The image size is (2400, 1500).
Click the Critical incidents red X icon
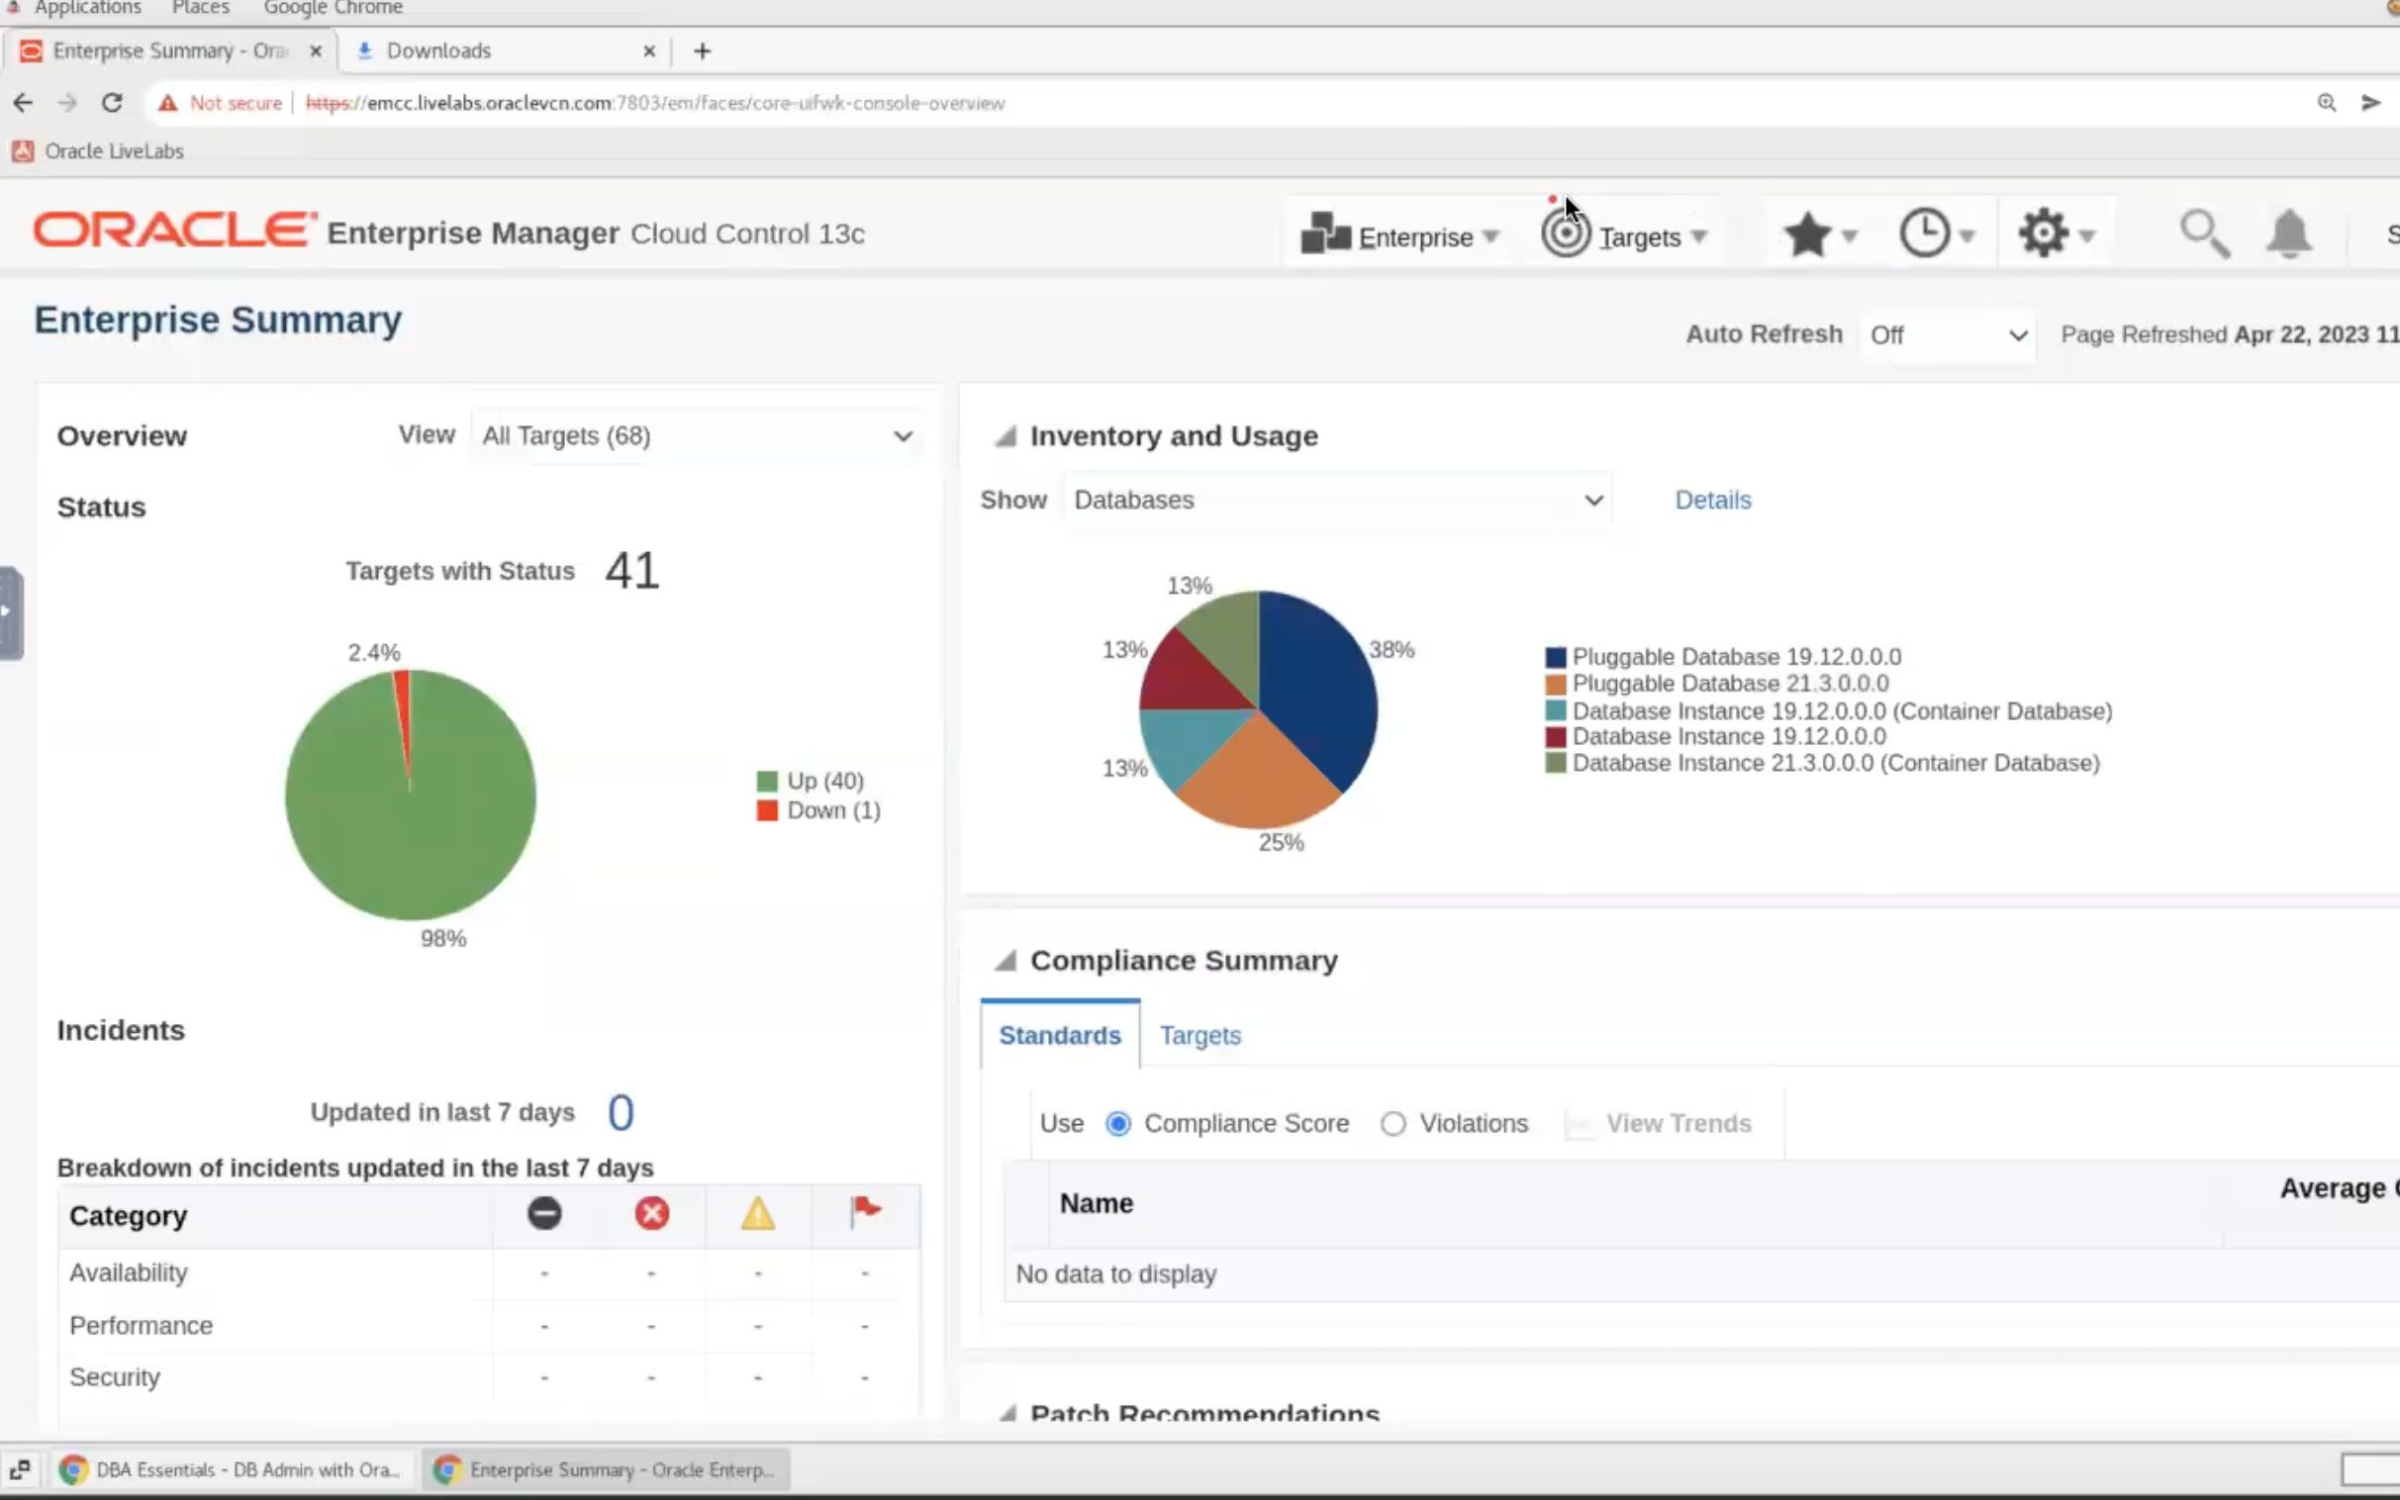pyautogui.click(x=652, y=1213)
